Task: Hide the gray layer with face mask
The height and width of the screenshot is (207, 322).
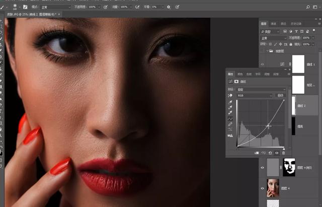Action: 262,168
